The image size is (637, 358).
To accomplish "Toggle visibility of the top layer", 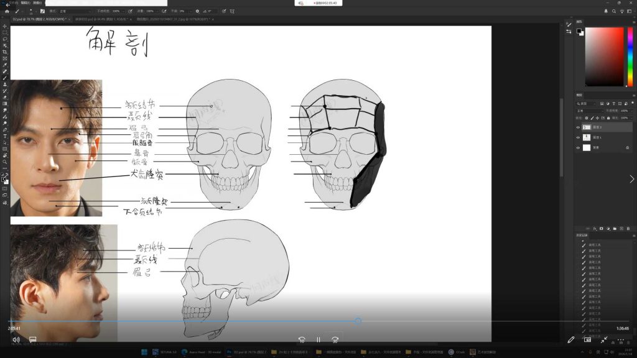I will (578, 127).
